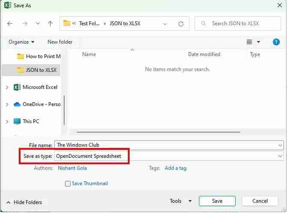Click the Save button
The height and width of the screenshot is (213, 287).
(217, 201)
